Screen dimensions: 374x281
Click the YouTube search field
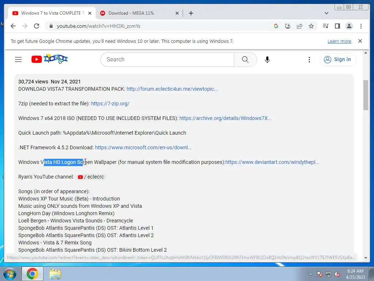coord(167,60)
